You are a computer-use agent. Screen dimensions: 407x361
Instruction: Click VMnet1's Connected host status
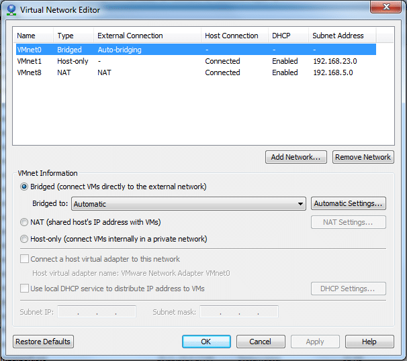pos(222,61)
